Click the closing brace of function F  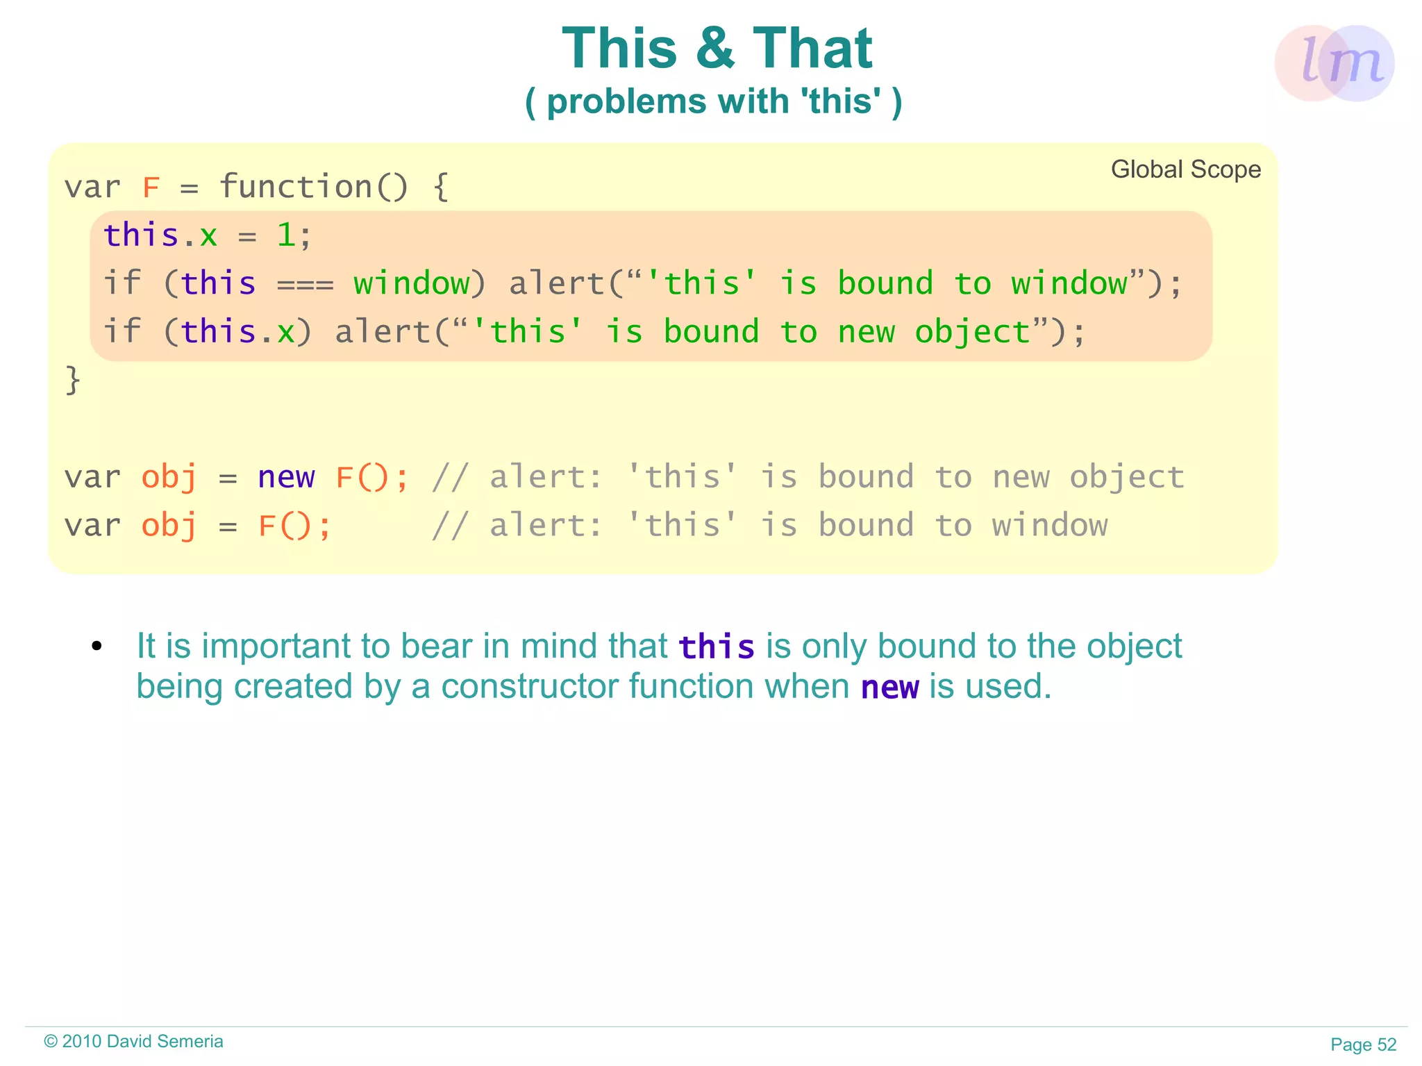point(73,381)
